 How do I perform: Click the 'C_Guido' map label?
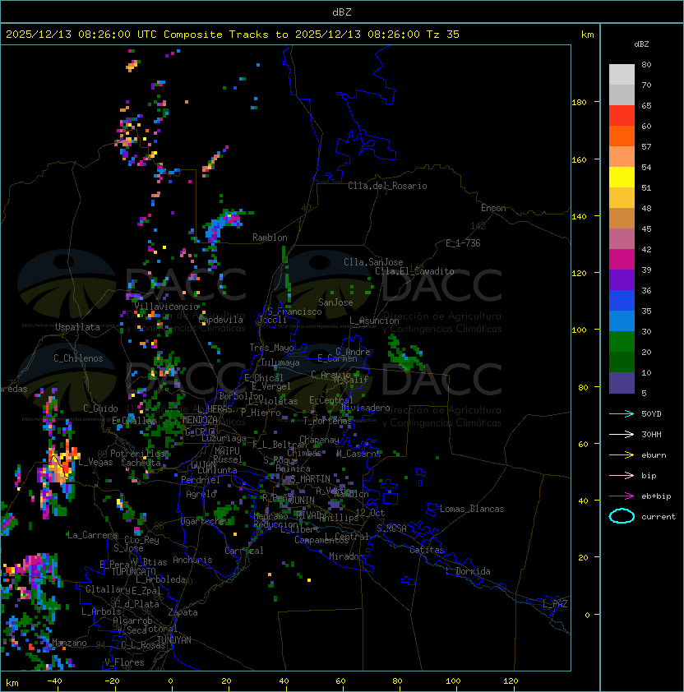click(100, 408)
